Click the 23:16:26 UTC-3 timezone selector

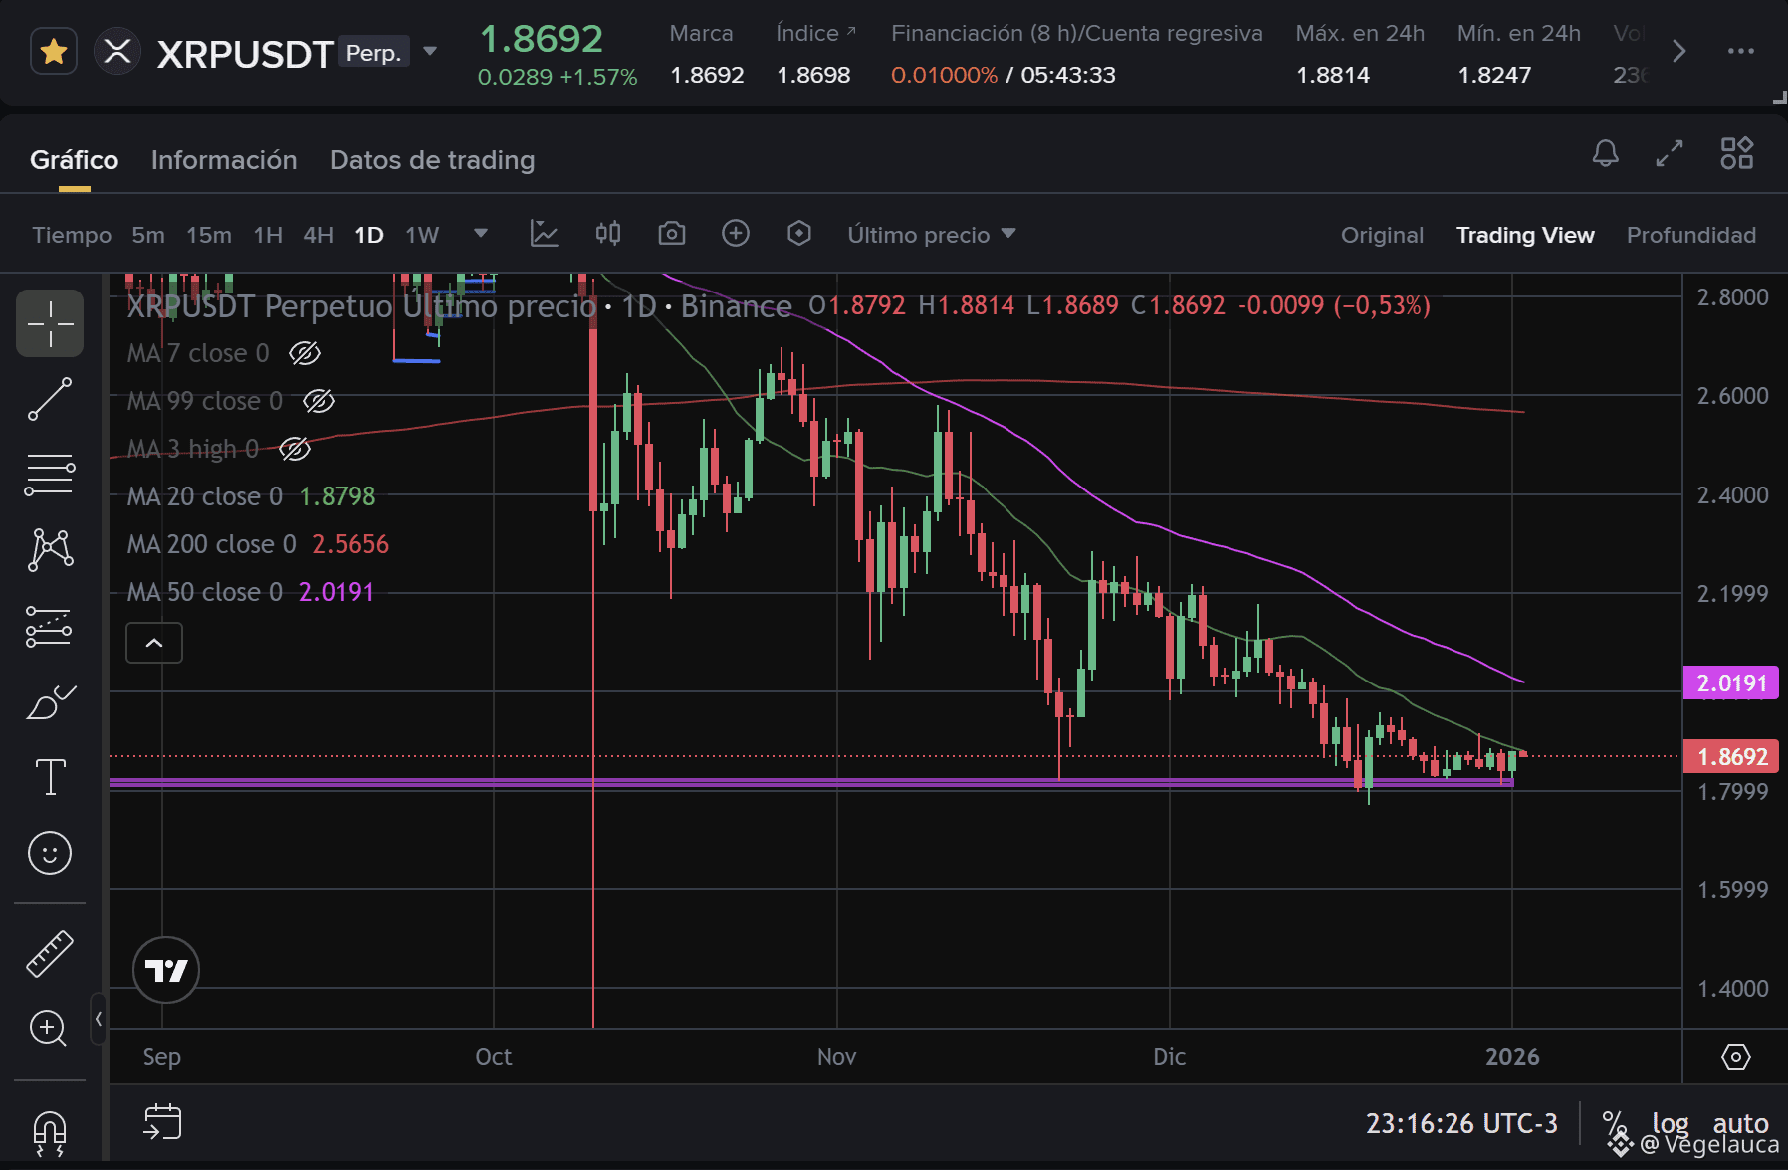(1461, 1124)
